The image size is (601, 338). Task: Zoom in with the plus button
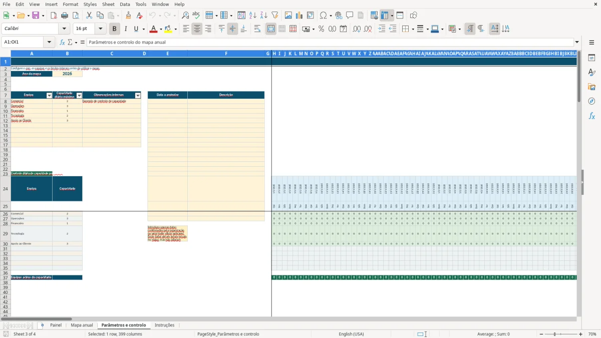581,334
